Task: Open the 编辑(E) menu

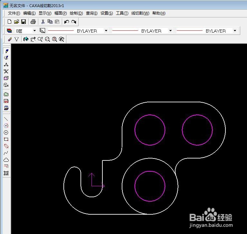Action: point(29,13)
